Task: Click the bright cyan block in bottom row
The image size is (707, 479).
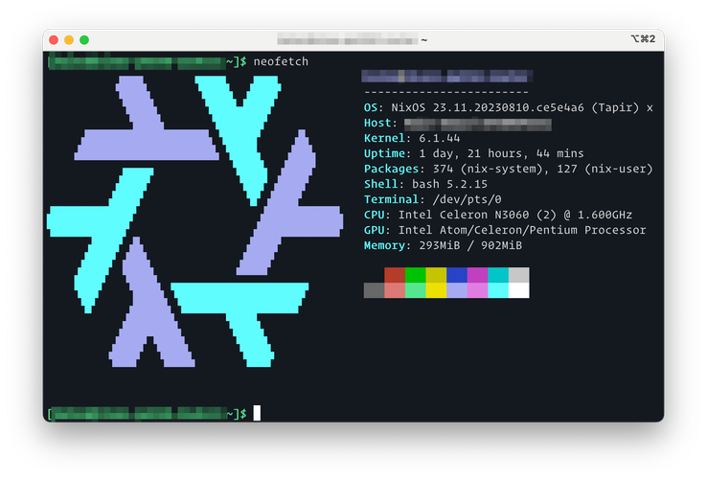Action: pyautogui.click(x=498, y=290)
